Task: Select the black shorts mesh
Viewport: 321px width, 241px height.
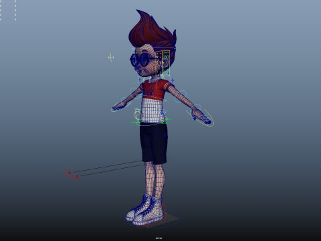Action: coord(154,143)
